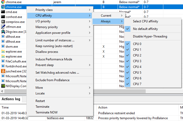Image resolution: width=183 pixels, height=121 pixels.
Task: Click the first dllhost.exe process icon
Action: 3,36
